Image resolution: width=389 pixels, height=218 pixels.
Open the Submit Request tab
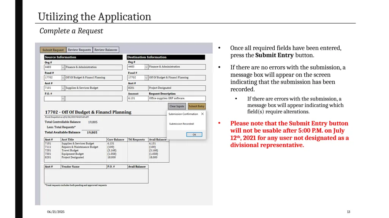point(53,50)
